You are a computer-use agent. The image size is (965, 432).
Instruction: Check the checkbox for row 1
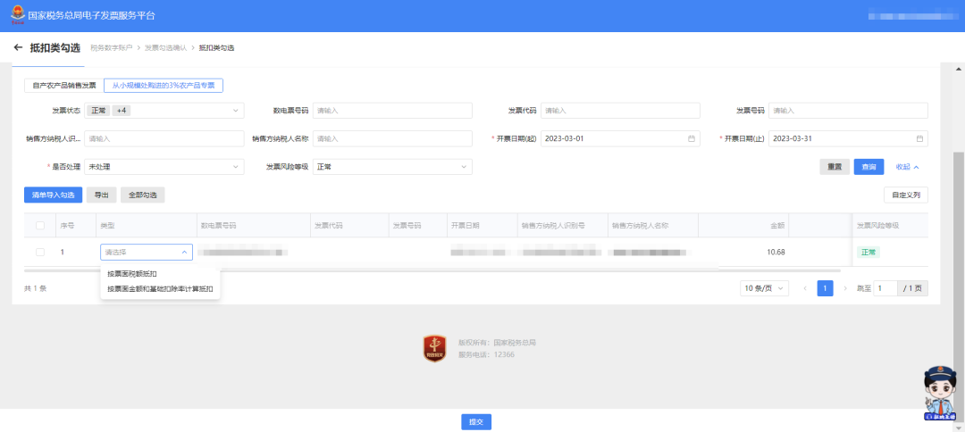pyautogui.click(x=40, y=252)
